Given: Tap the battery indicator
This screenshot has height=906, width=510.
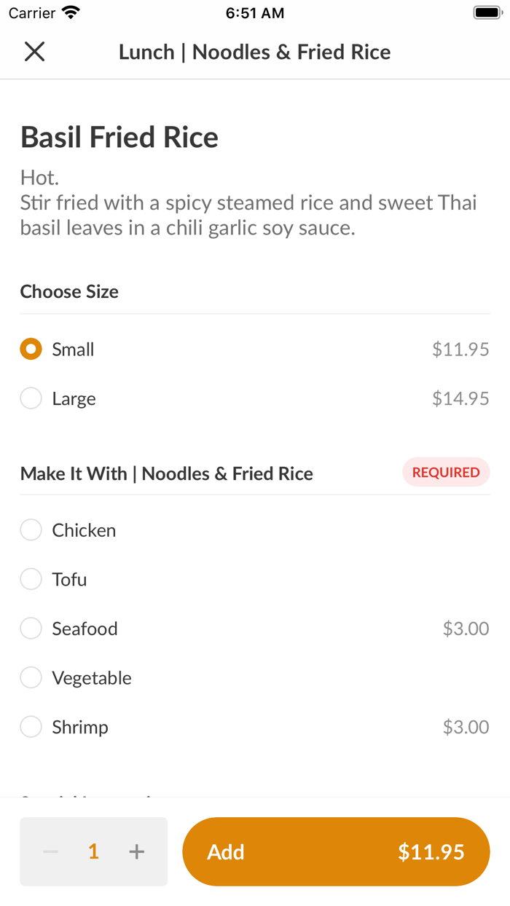Looking at the screenshot, I should click(485, 12).
